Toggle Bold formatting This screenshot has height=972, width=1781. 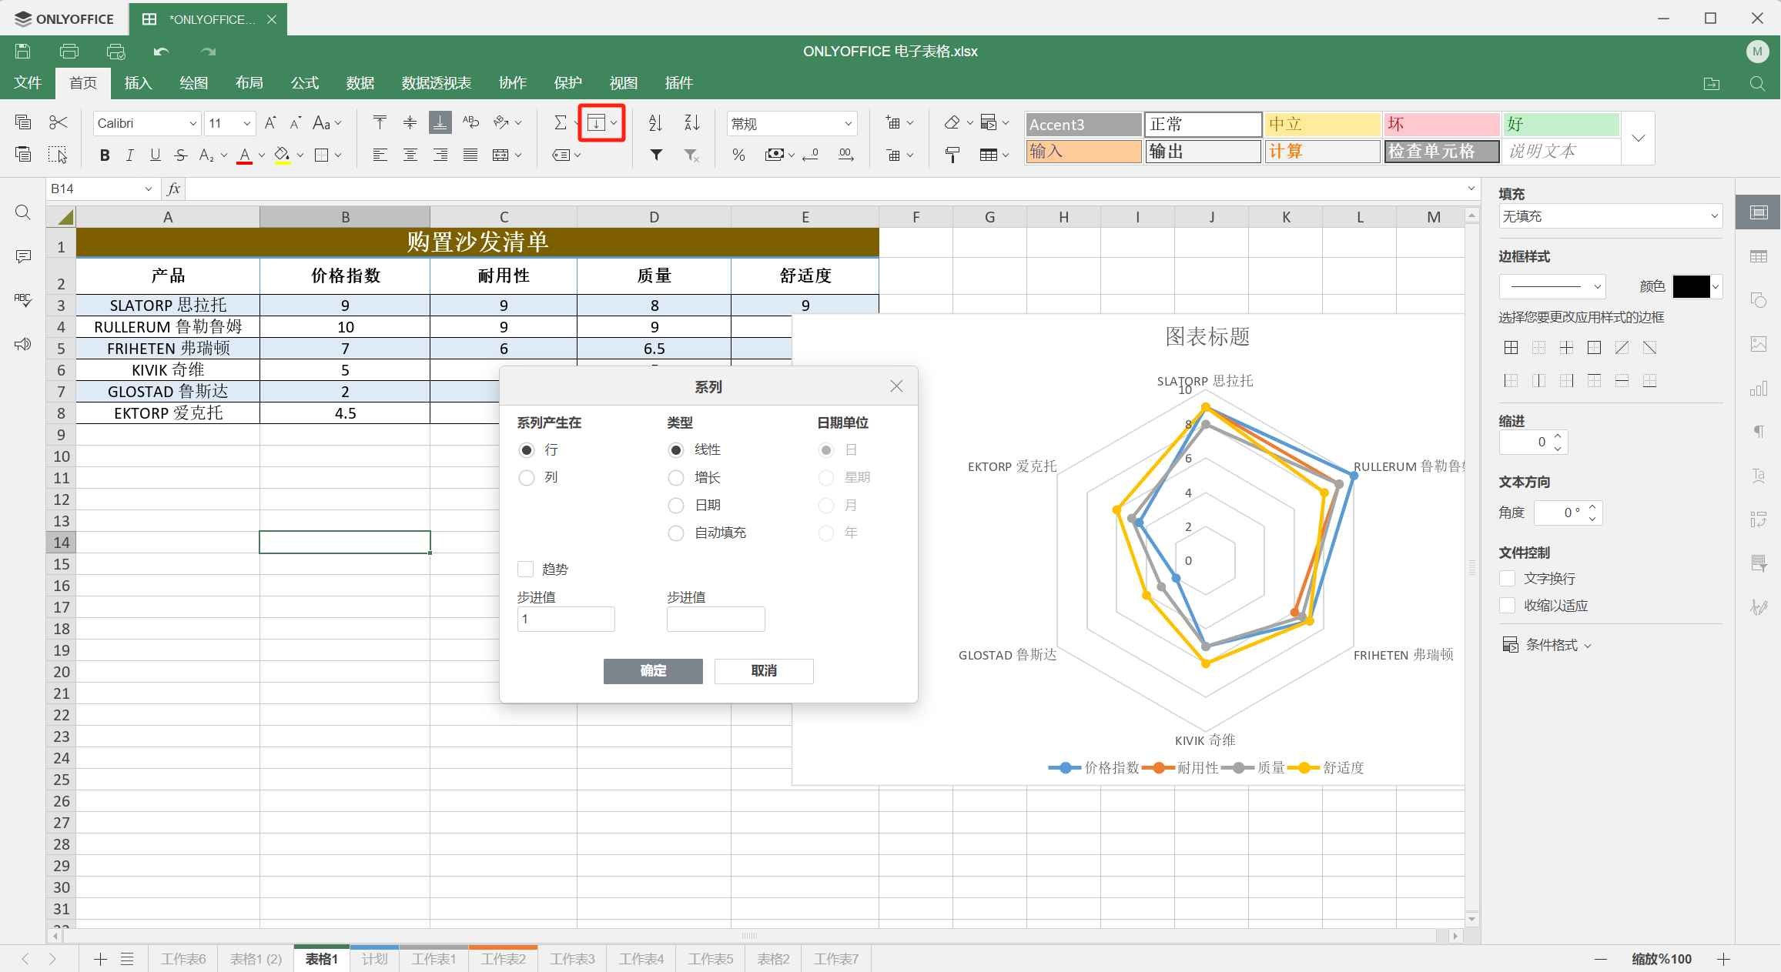click(x=105, y=155)
